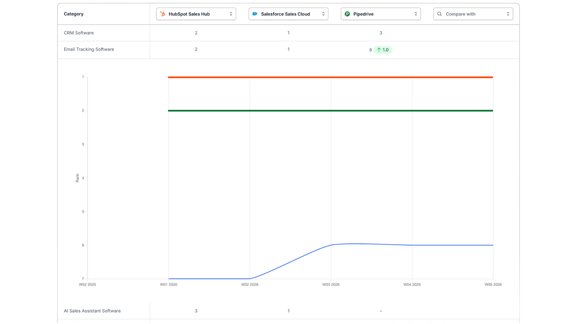Click the orange rank 1 chart line

pyautogui.click(x=331, y=77)
